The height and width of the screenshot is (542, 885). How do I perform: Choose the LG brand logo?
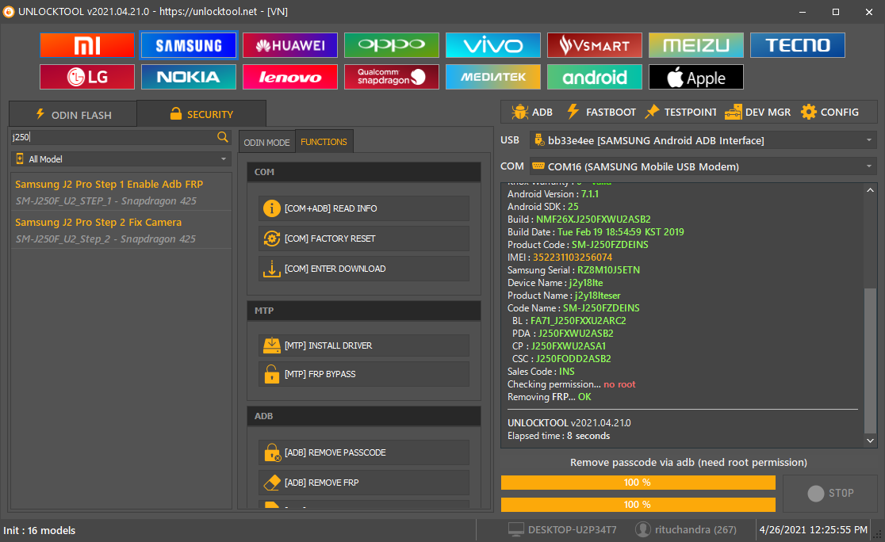(87, 77)
